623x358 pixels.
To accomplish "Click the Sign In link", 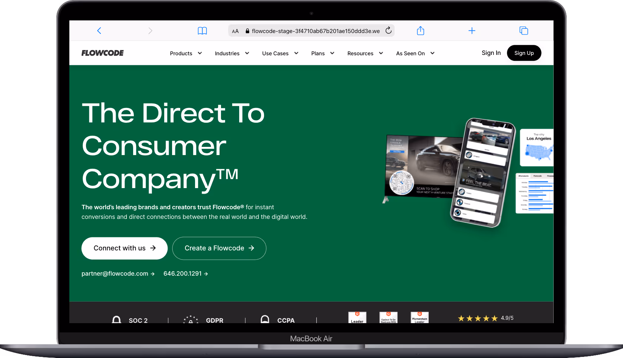I will pyautogui.click(x=491, y=53).
